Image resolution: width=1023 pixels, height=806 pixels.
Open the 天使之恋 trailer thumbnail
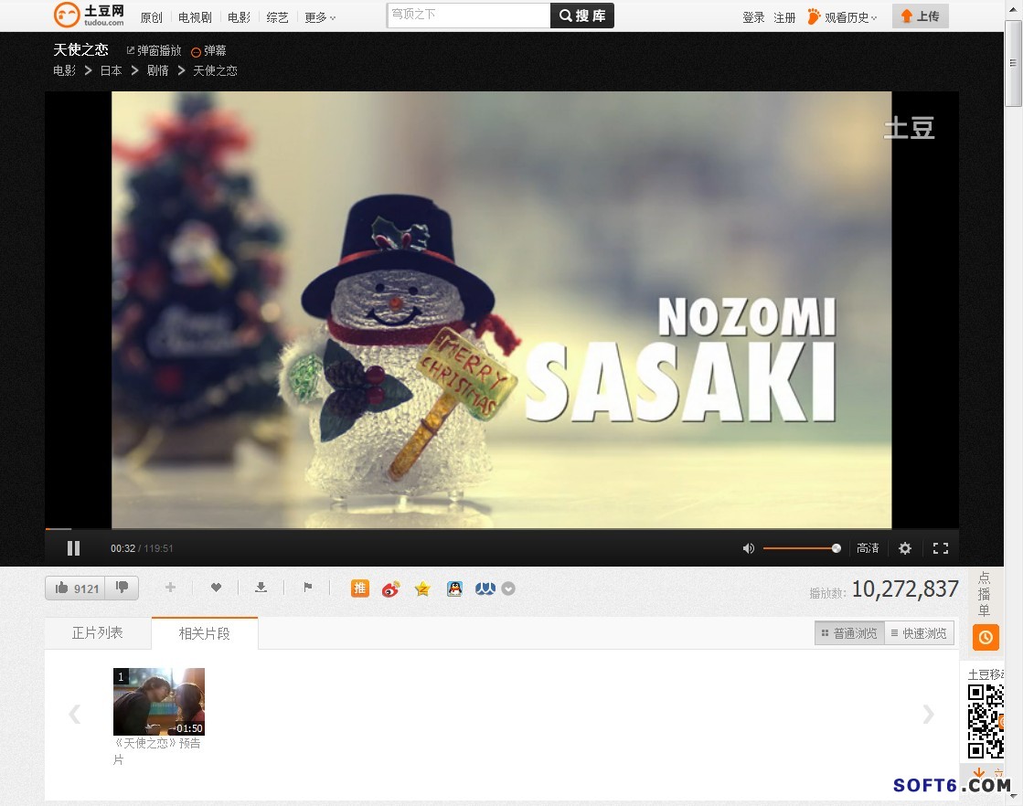pyautogui.click(x=159, y=702)
